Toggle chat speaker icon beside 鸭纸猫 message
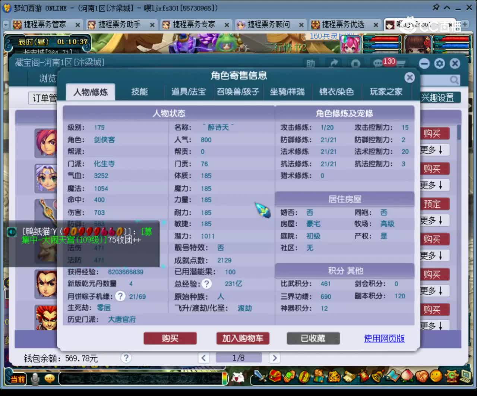This screenshot has height=396, width=477. (x=12, y=232)
